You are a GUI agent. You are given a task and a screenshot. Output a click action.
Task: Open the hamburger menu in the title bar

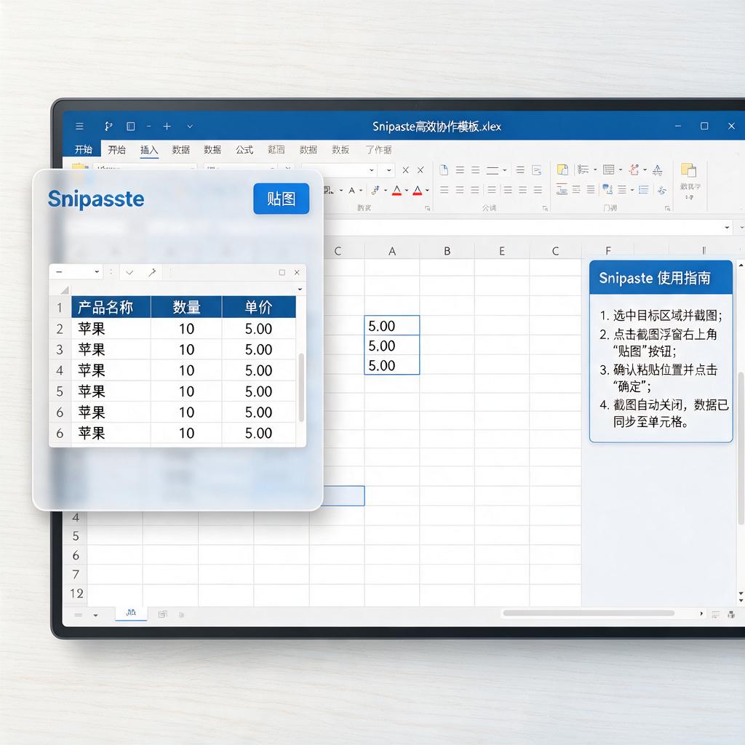click(79, 127)
